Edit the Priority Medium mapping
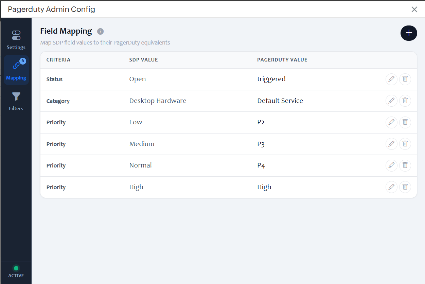This screenshot has height=284, width=425. point(391,144)
